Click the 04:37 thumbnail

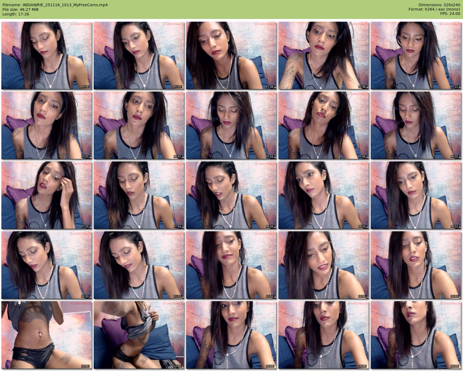coord(139,125)
